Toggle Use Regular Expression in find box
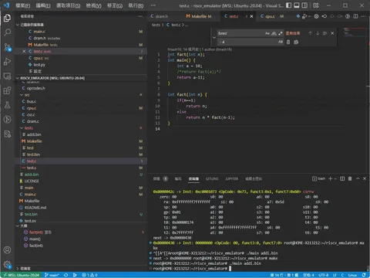 281,33
